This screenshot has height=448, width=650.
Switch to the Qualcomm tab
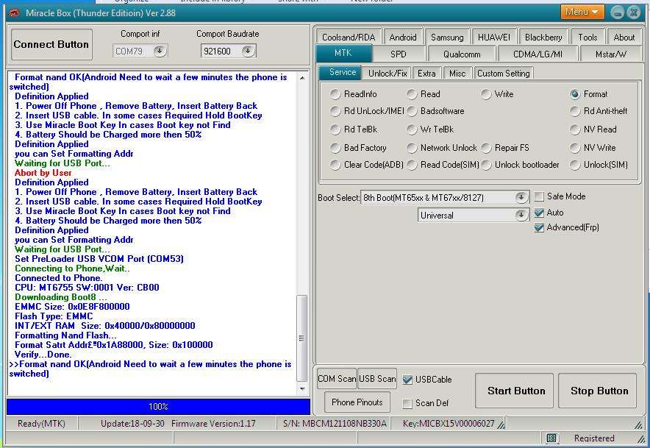462,54
